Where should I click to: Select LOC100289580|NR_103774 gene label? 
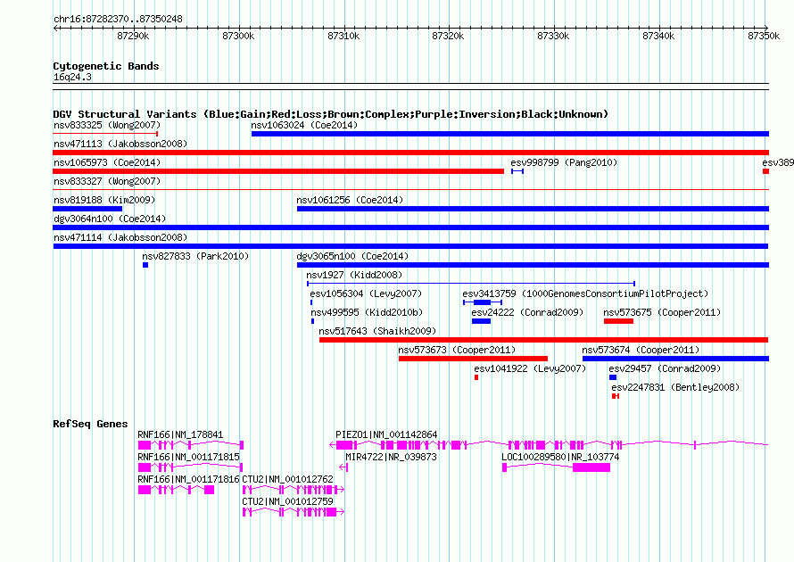point(560,457)
